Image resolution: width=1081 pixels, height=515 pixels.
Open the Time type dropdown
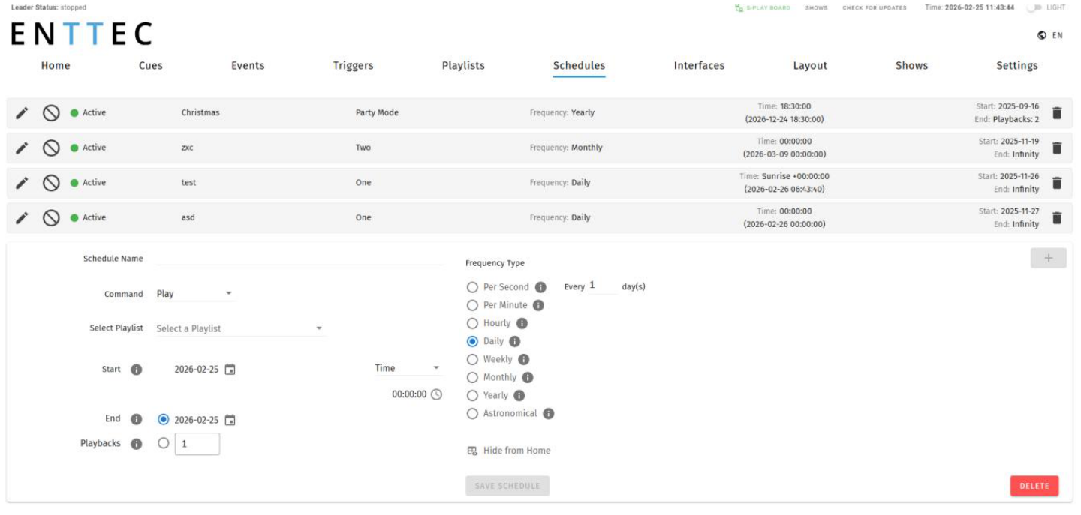408,368
